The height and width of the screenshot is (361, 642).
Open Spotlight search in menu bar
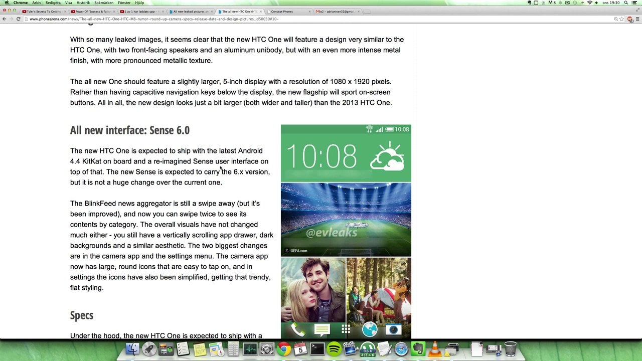point(626,3)
